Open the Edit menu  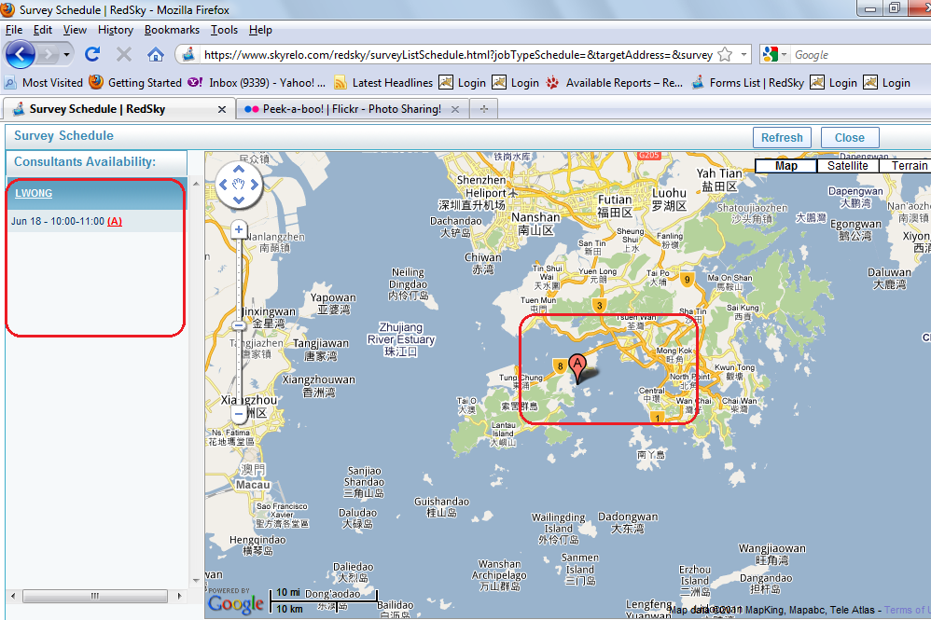[x=42, y=30]
